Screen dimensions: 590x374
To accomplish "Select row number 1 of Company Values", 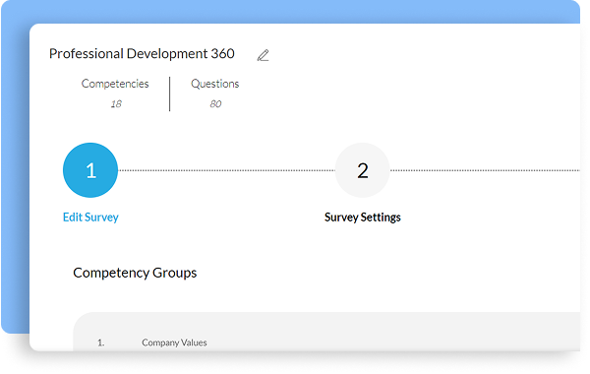I will pyautogui.click(x=101, y=343).
